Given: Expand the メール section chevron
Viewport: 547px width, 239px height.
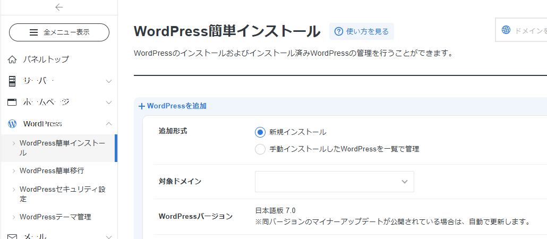Looking at the screenshot, I should pyautogui.click(x=109, y=237).
